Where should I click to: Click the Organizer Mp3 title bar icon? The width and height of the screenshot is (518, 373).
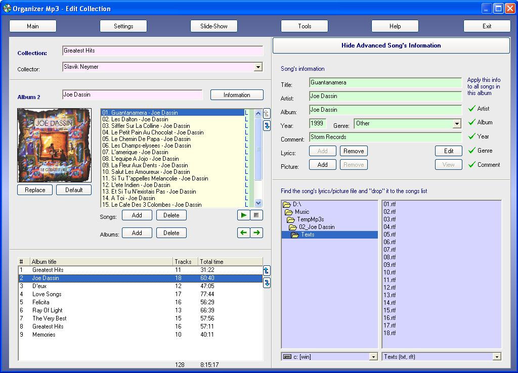tap(7, 8)
